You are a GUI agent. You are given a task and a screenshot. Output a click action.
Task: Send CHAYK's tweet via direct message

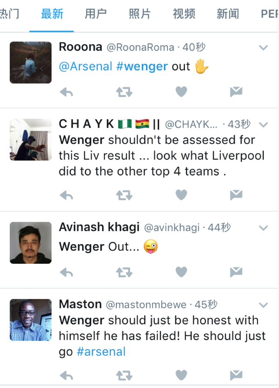click(236, 195)
